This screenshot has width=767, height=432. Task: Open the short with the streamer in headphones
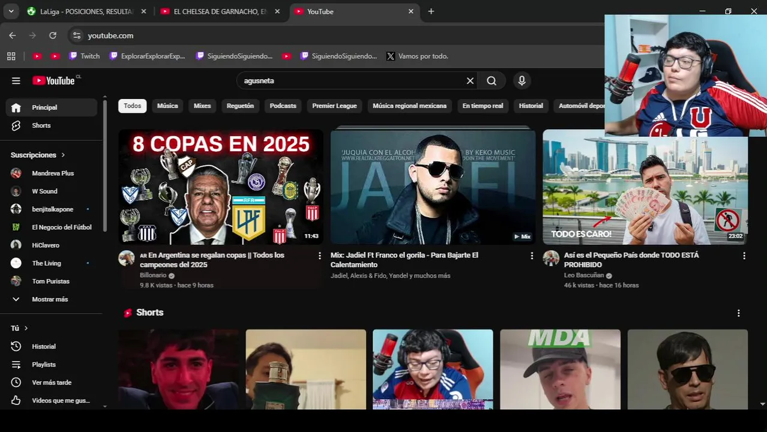tap(433, 370)
